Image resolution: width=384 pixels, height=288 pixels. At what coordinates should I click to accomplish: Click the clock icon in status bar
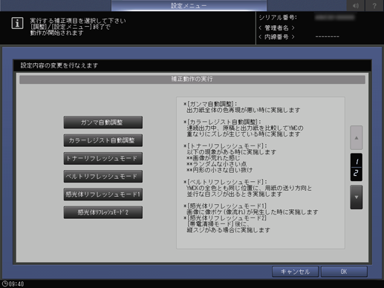[4, 284]
